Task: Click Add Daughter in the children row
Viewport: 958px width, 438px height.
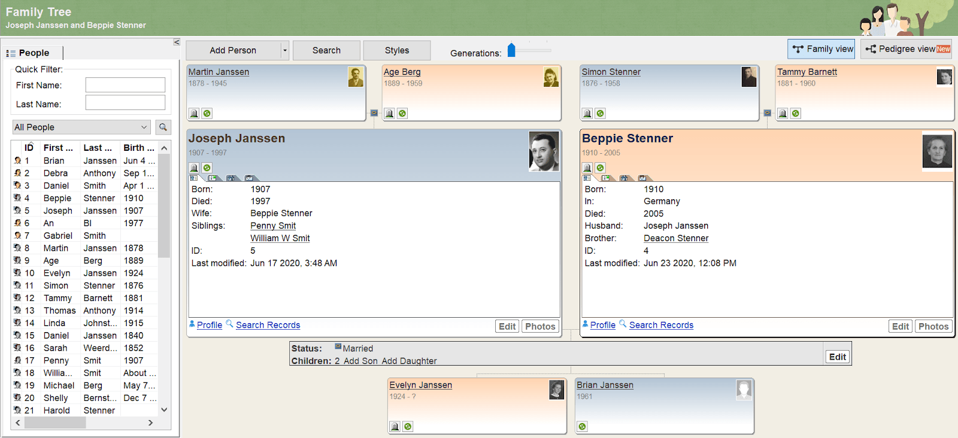Action: pyautogui.click(x=409, y=361)
